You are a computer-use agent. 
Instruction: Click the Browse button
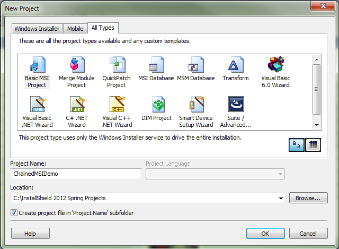[308, 199]
